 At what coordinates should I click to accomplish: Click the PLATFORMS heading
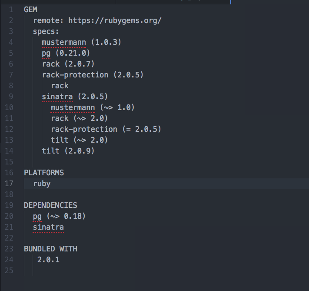pyautogui.click(x=44, y=173)
